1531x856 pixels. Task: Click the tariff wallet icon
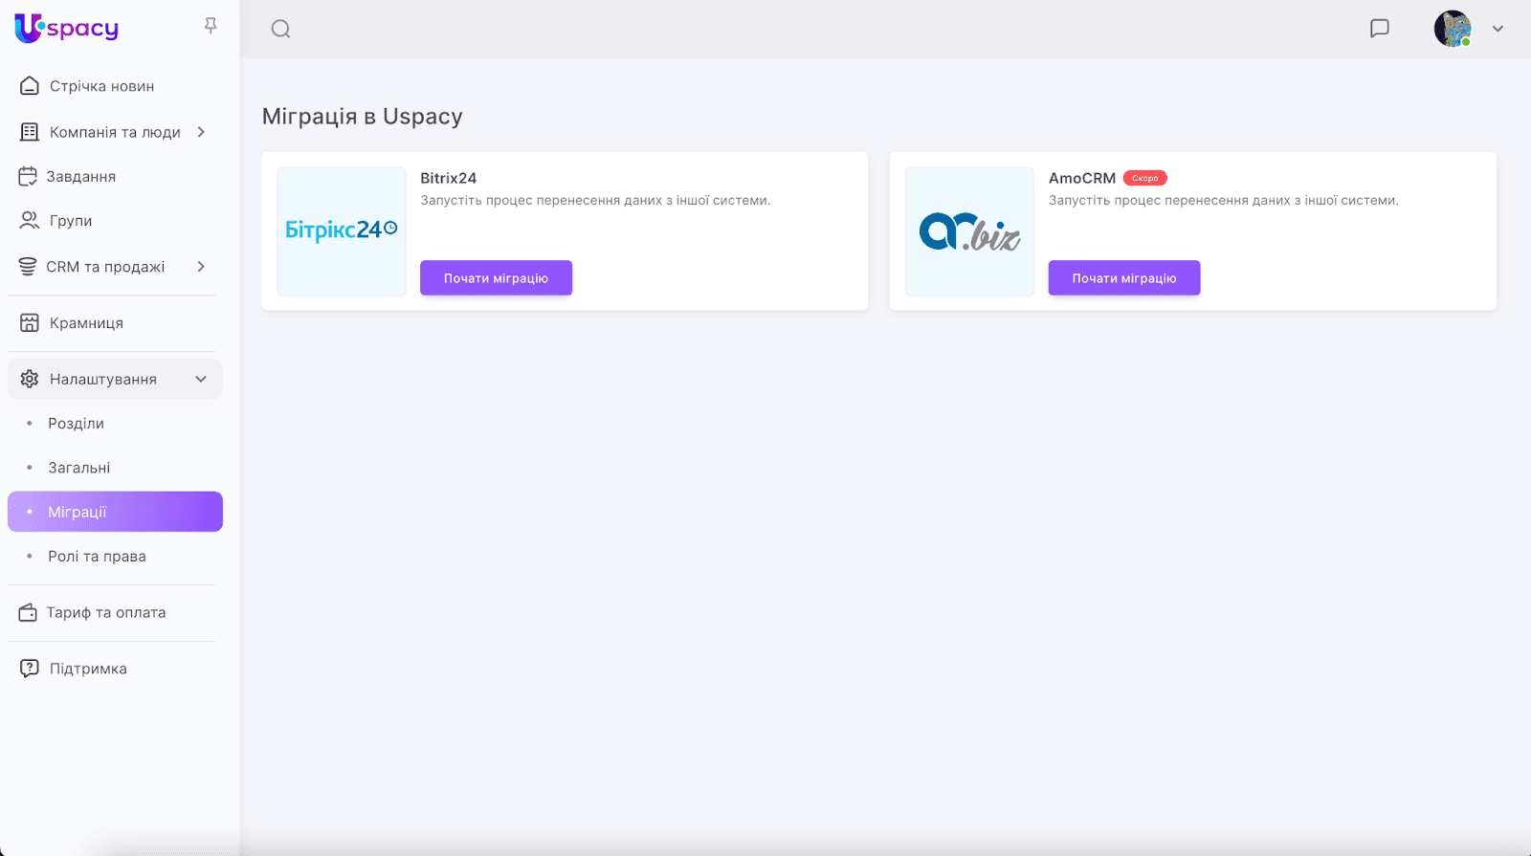pyautogui.click(x=28, y=612)
